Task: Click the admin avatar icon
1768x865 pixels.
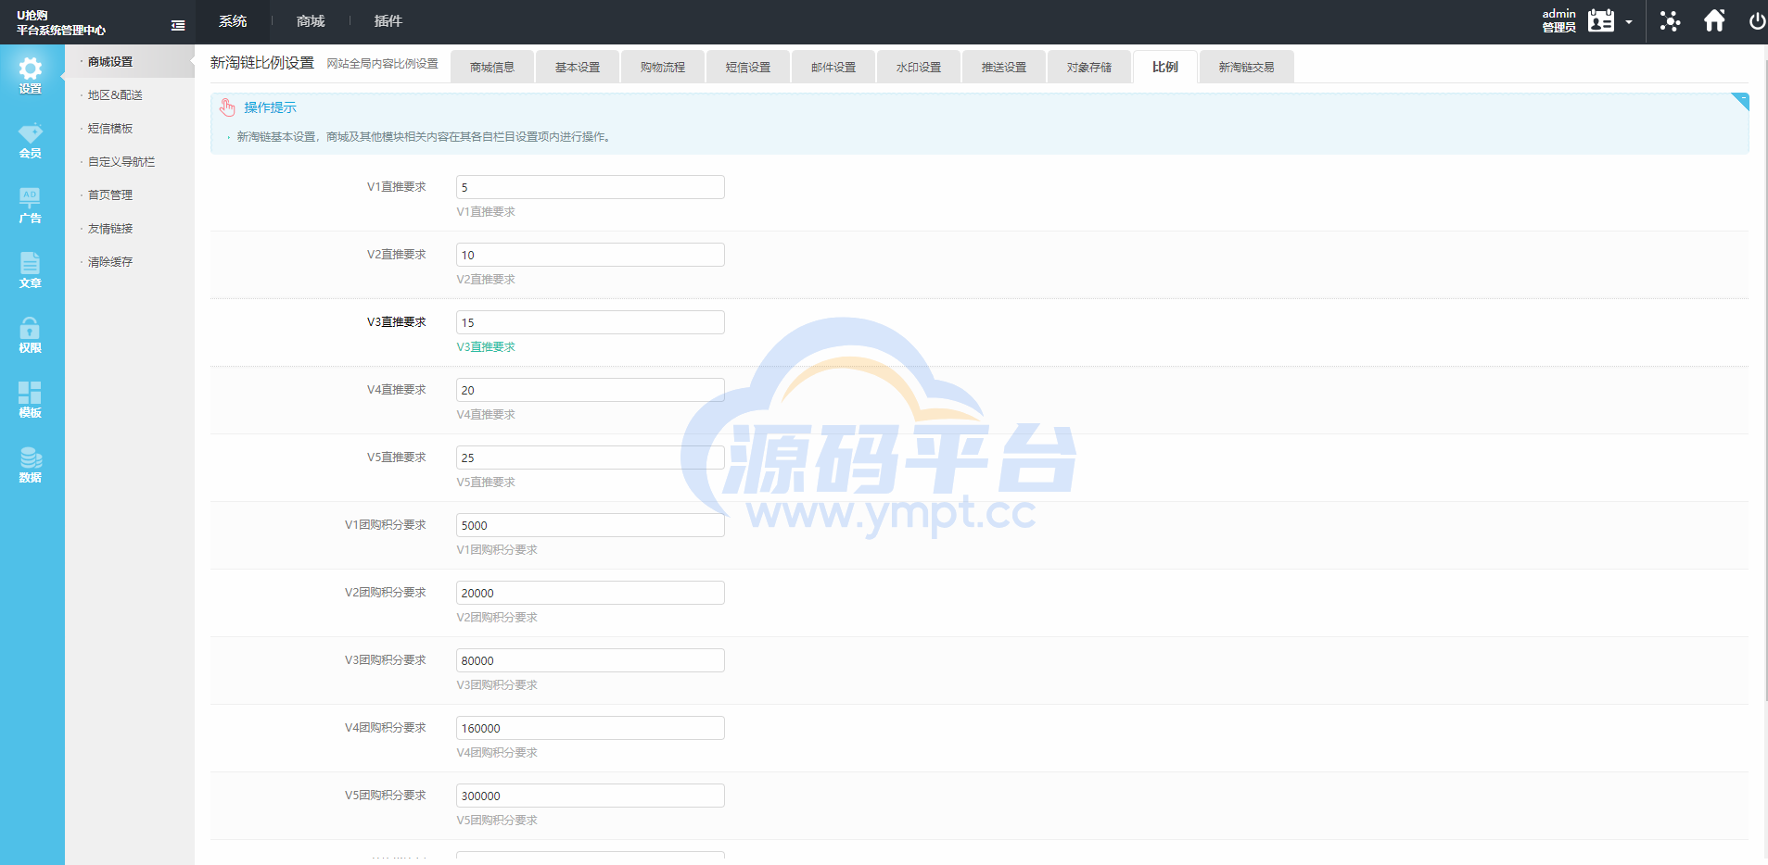Action: pyautogui.click(x=1600, y=20)
